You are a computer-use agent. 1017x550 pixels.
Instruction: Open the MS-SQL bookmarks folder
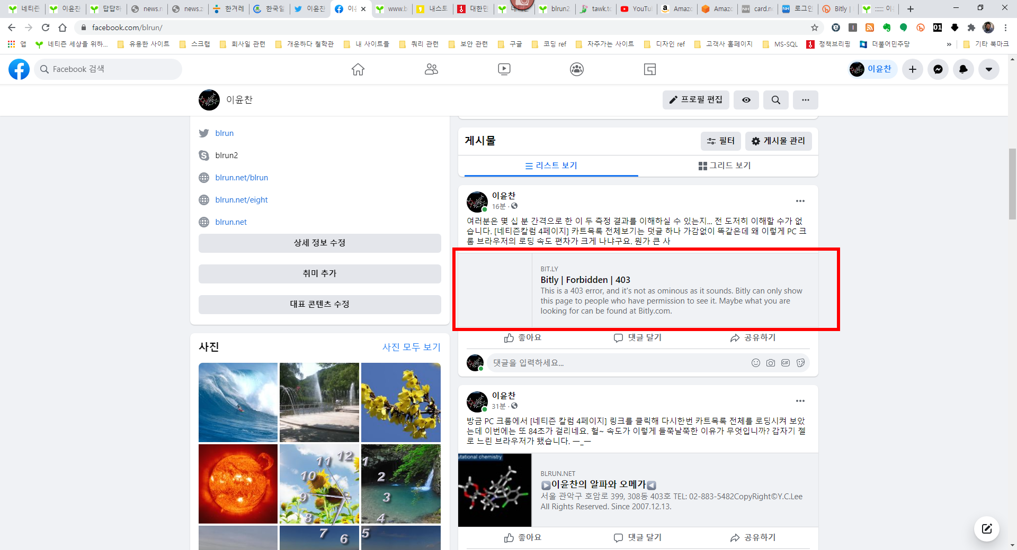[x=780, y=44]
